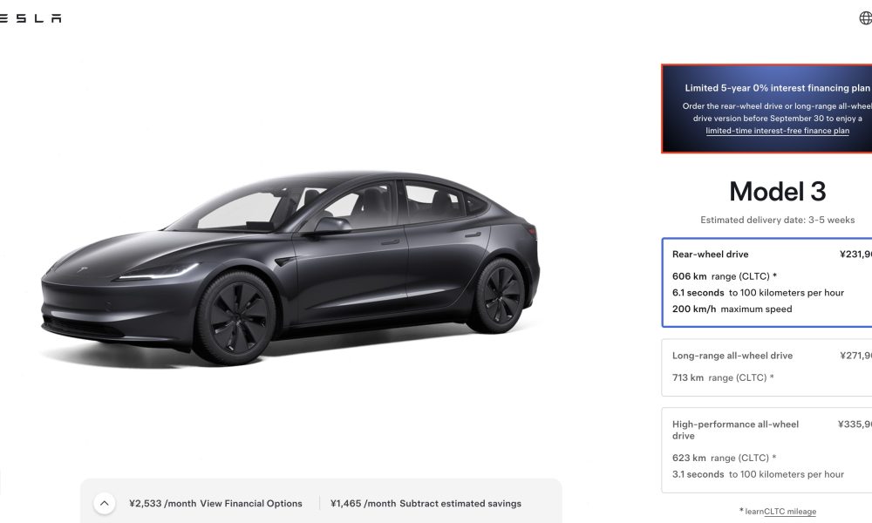Screen dimensions: 872x523
Task: Click the 623 km range text
Action: pos(724,458)
